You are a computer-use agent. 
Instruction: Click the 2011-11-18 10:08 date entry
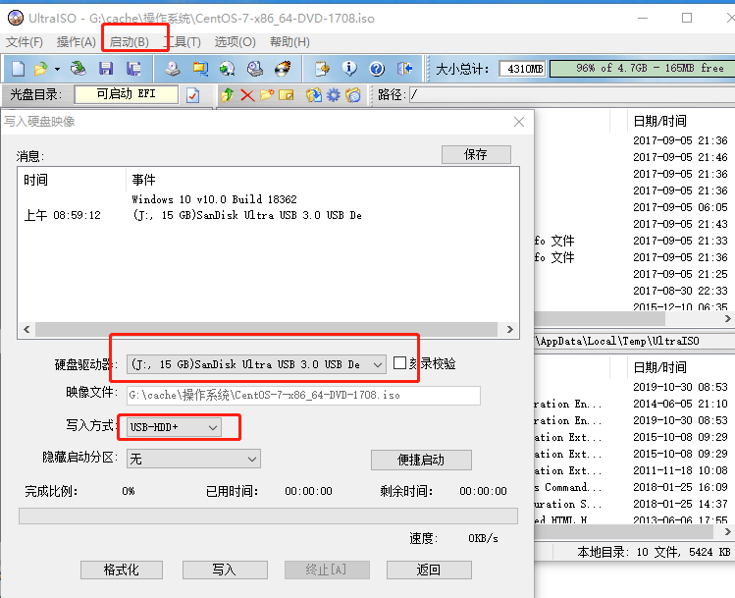tap(681, 470)
